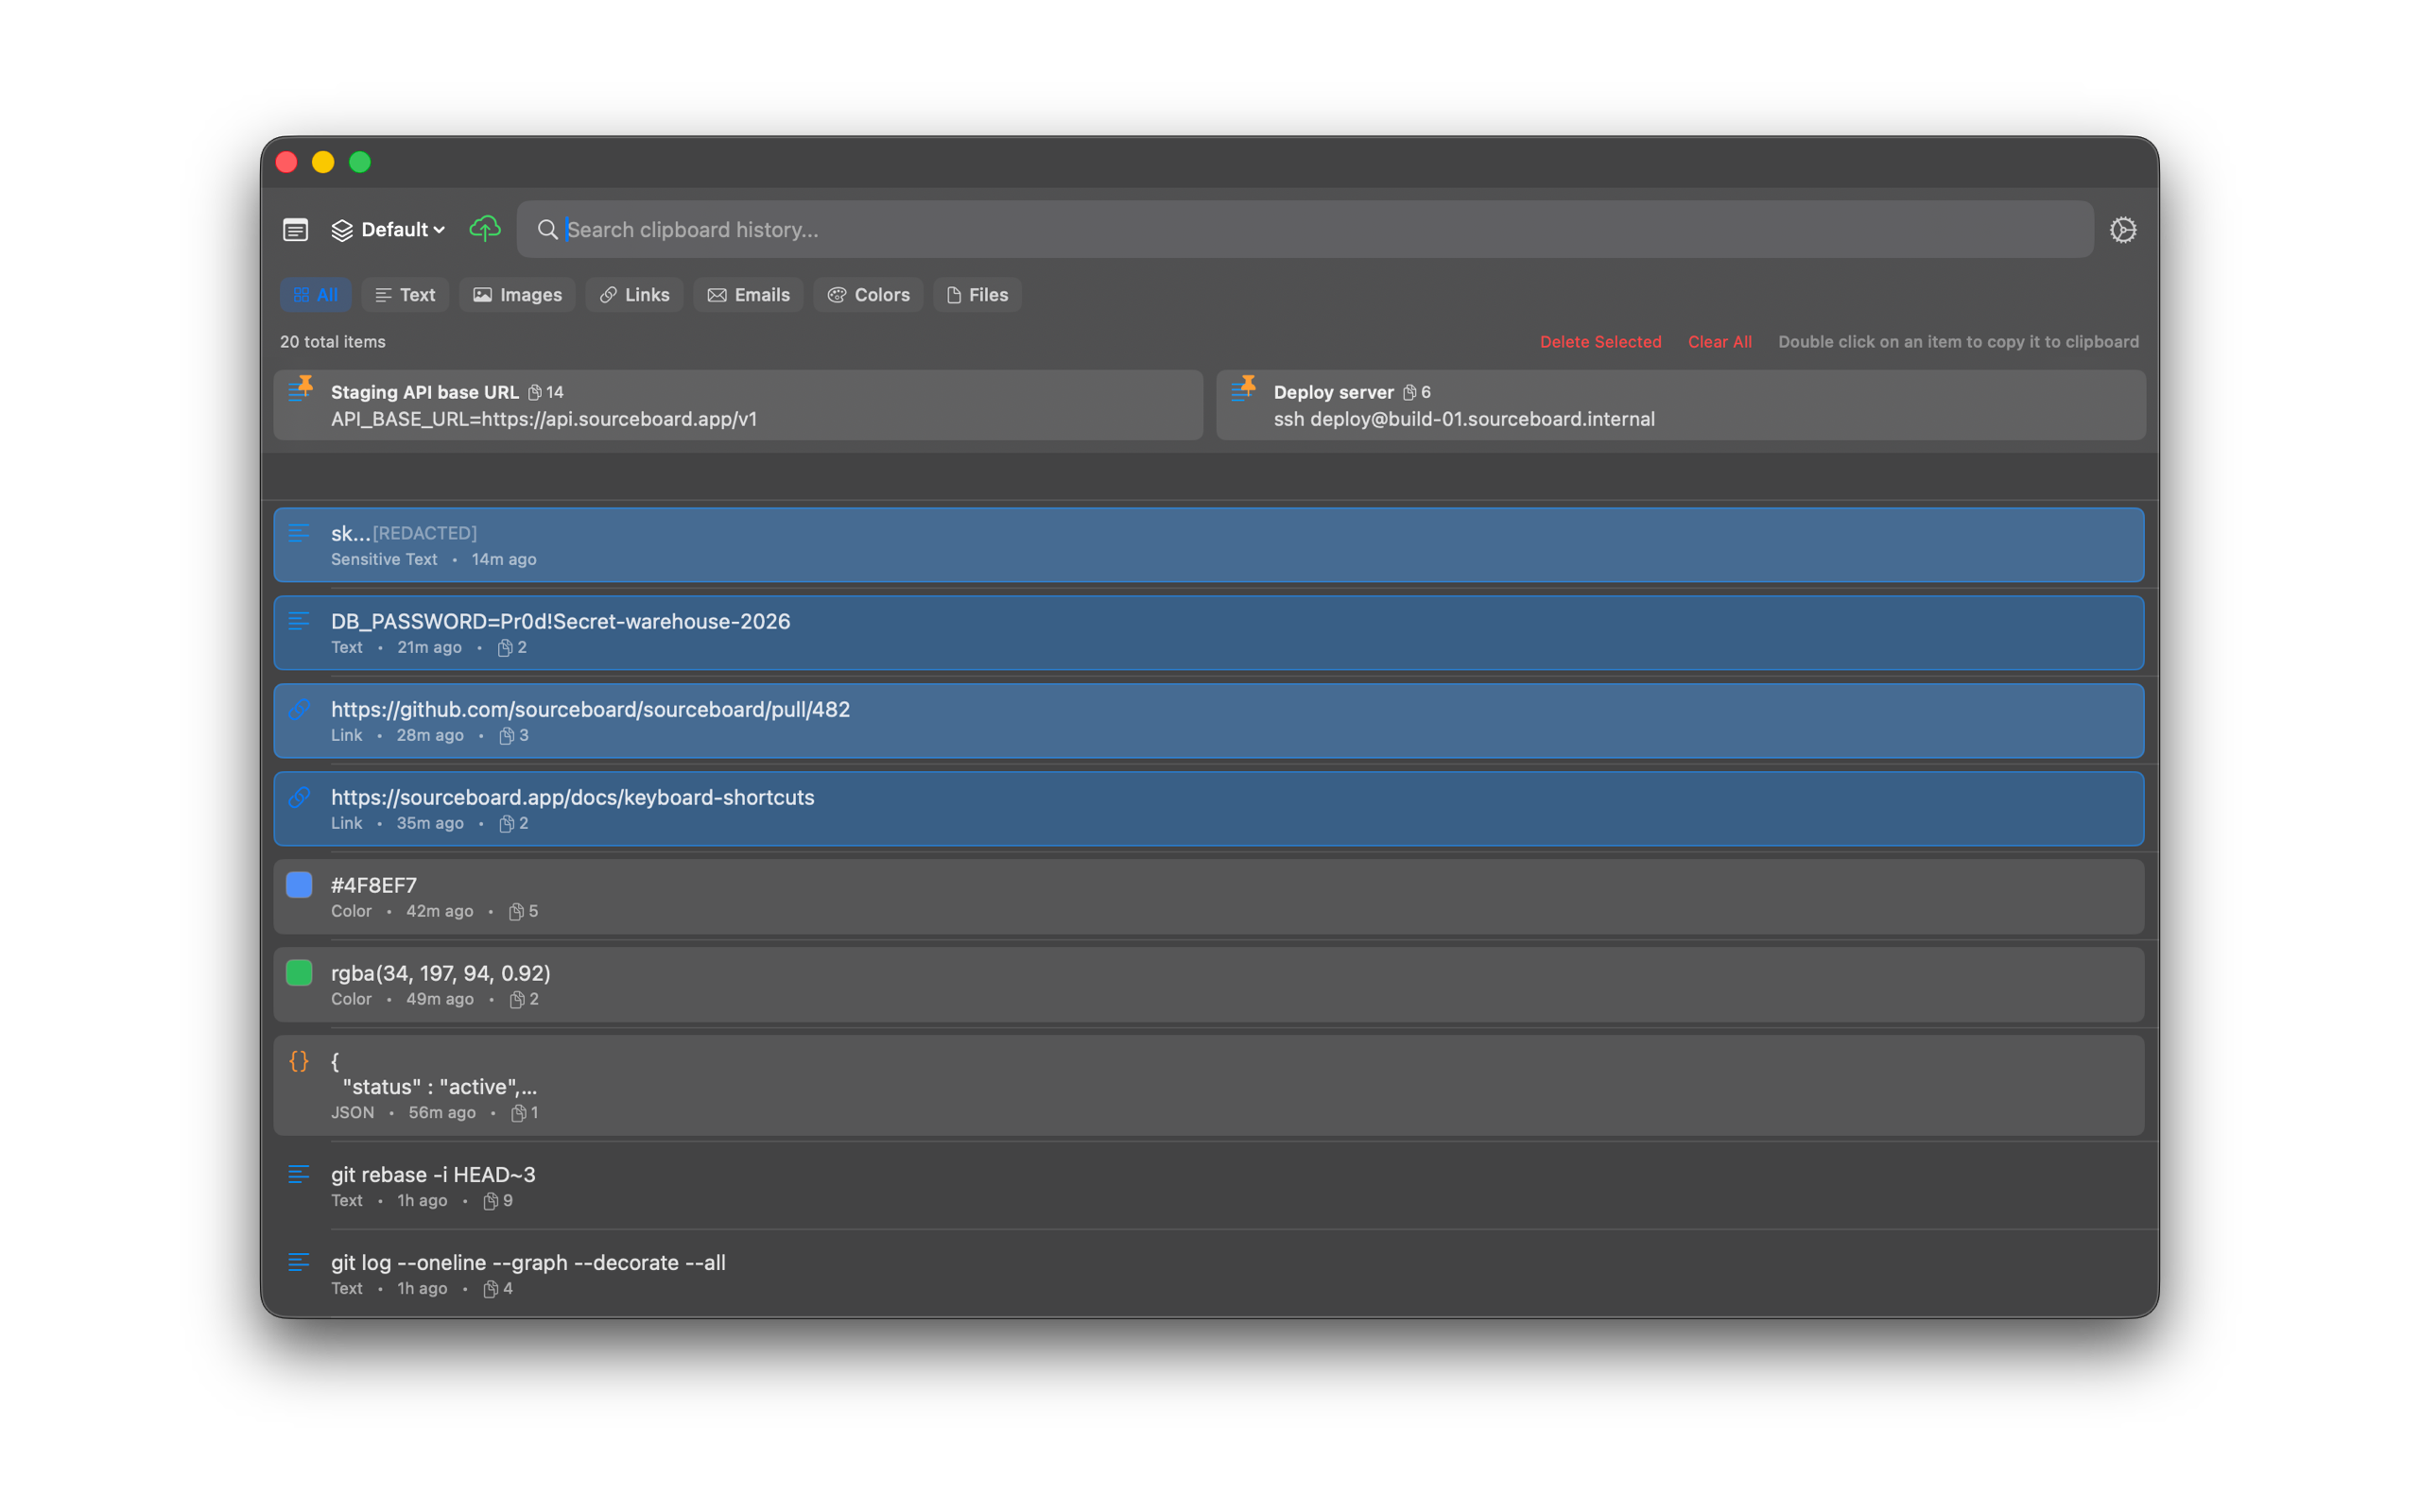Click copy count icon on JSON entry
Viewport: 2420px width, 1512px height.
pos(518,1113)
